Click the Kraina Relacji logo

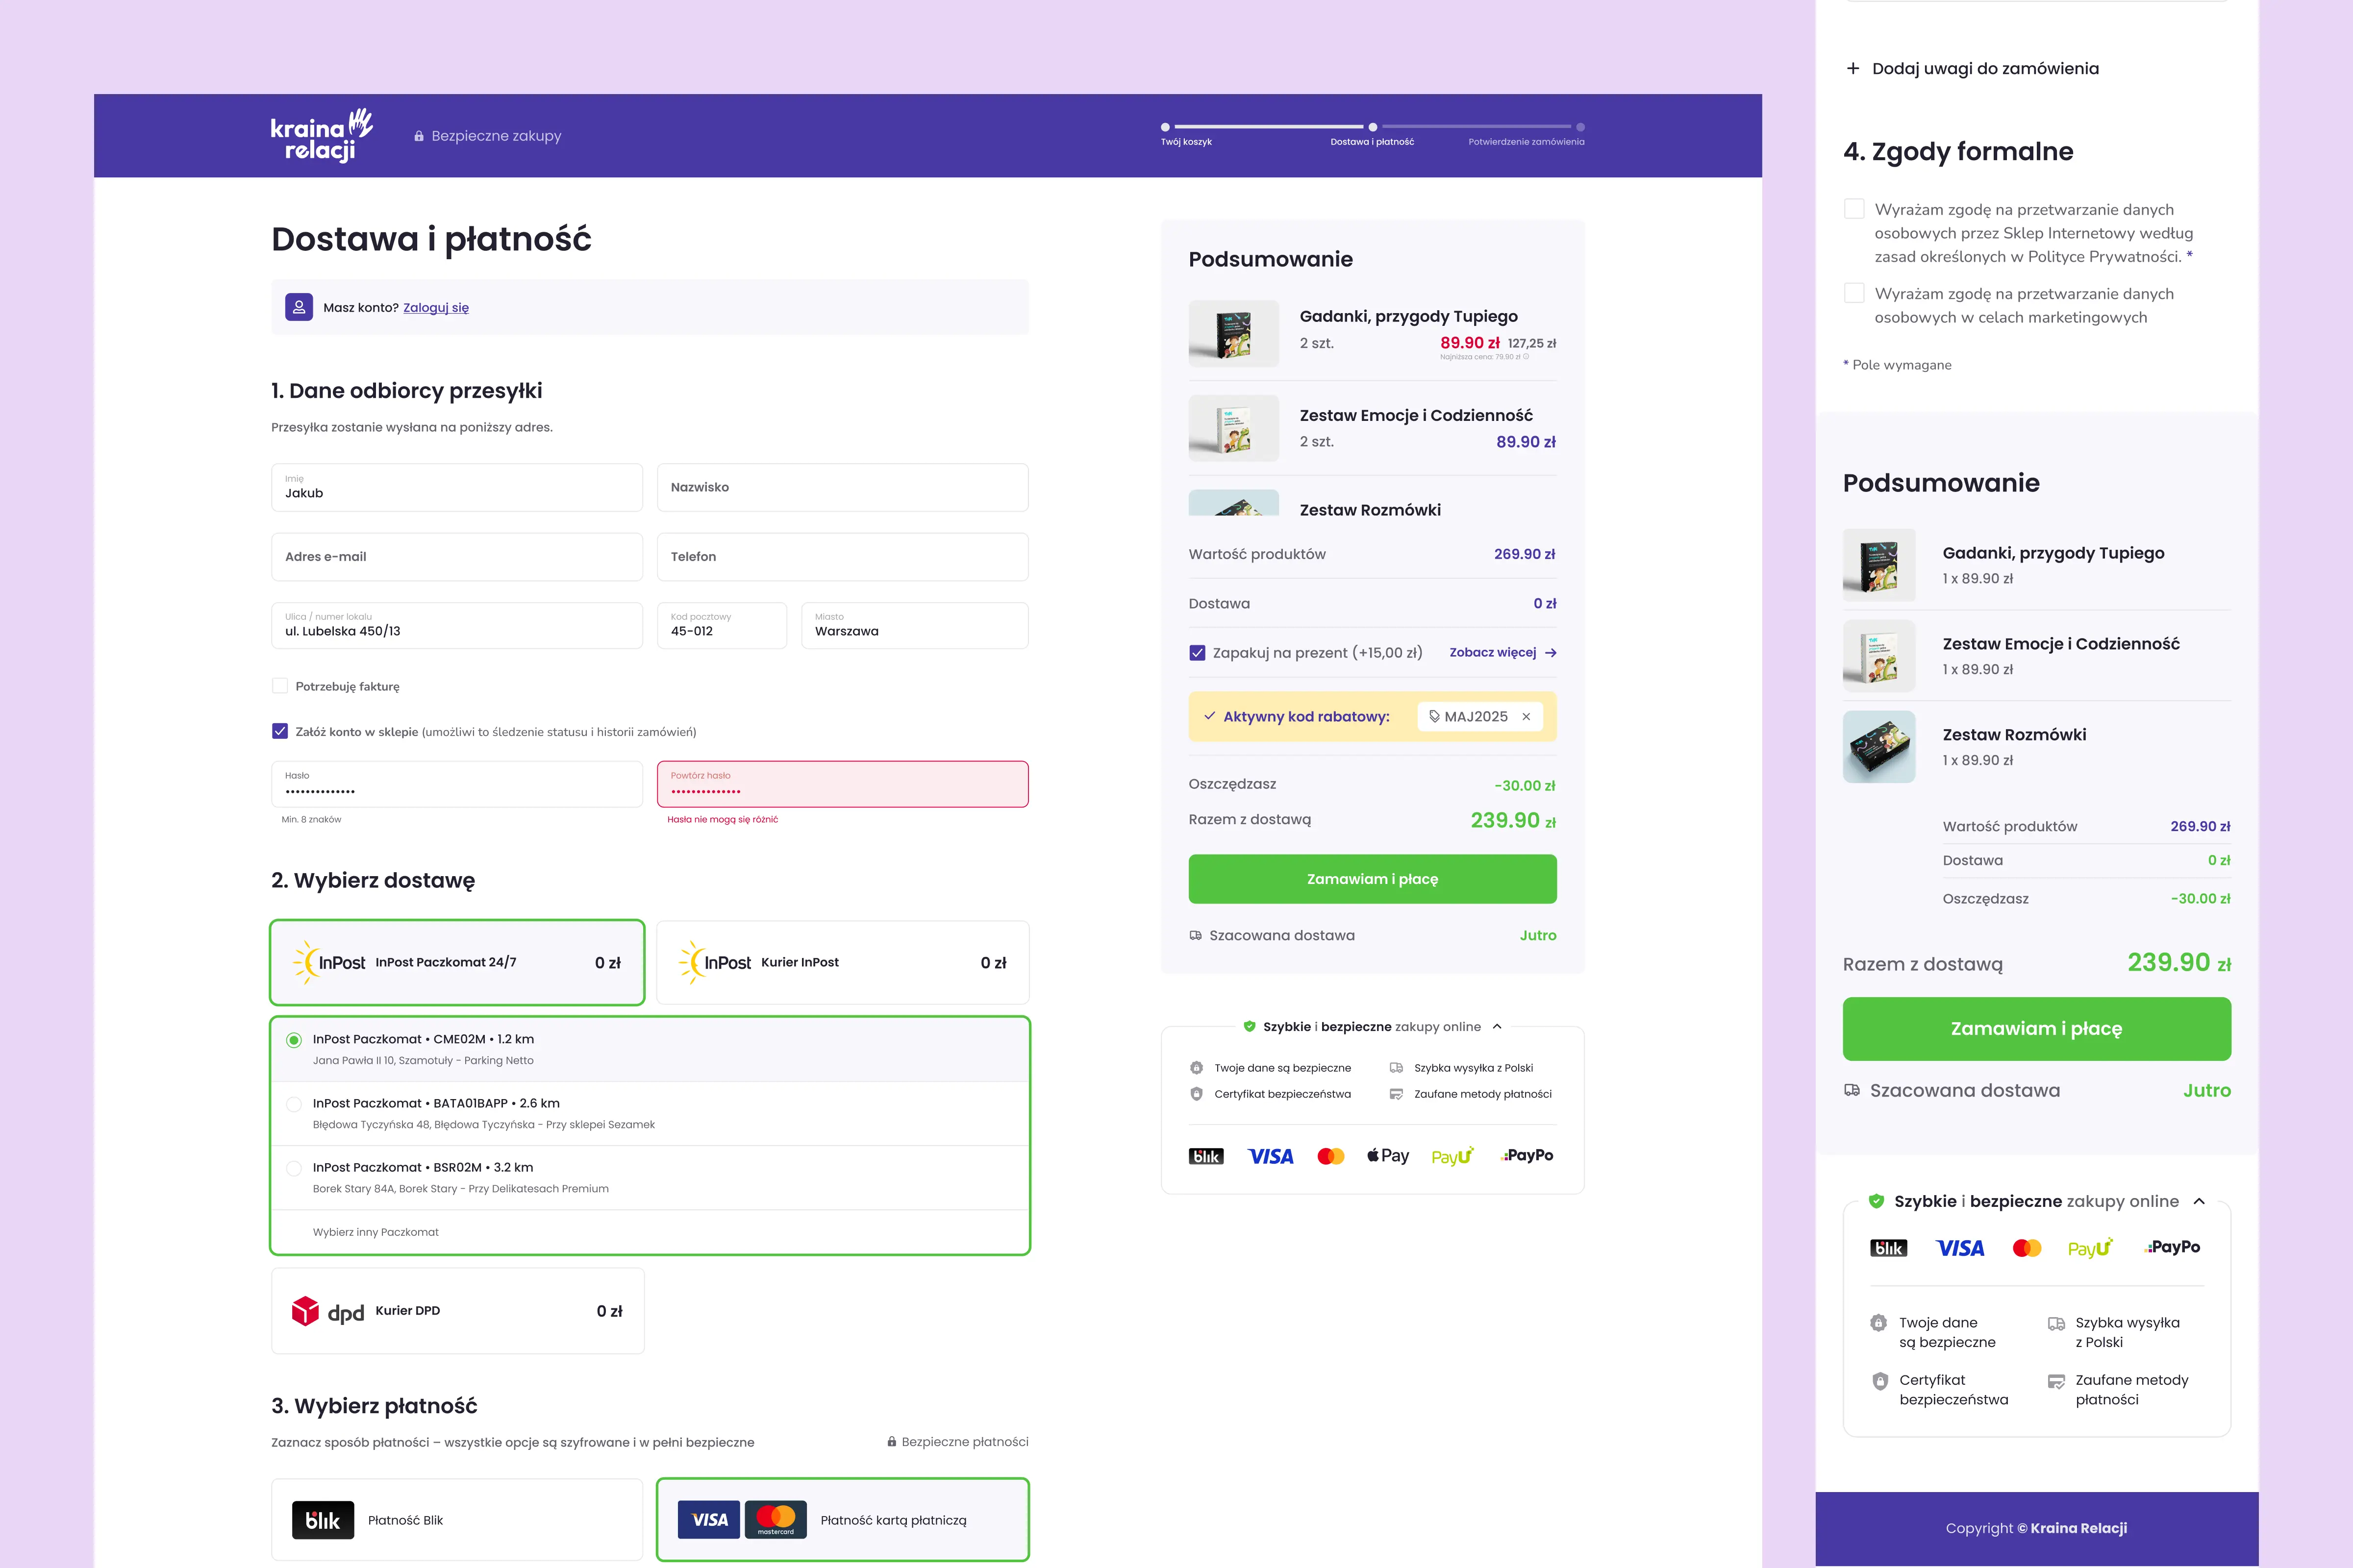point(321,135)
